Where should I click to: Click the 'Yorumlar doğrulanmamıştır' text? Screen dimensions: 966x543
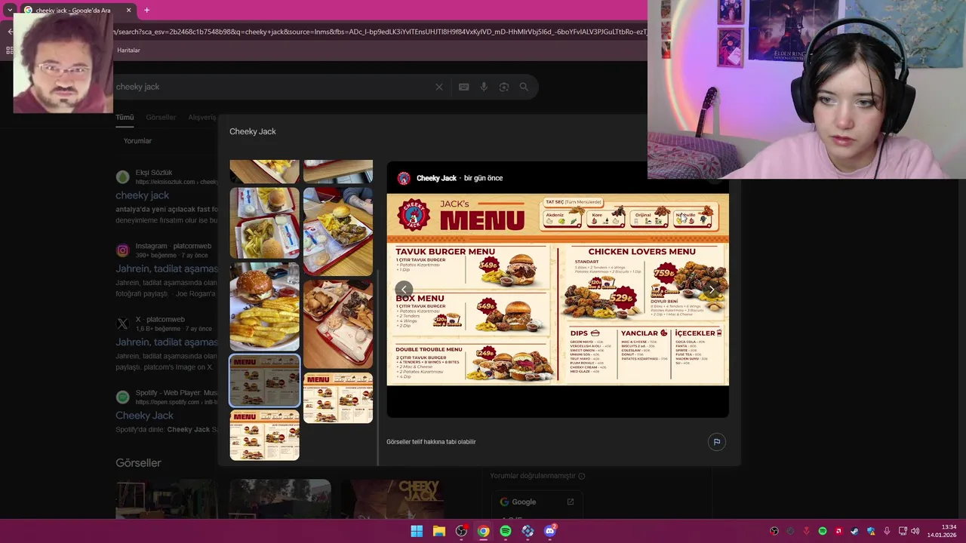click(532, 476)
